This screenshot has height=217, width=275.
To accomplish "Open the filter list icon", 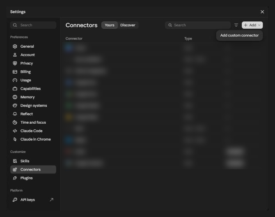I will (236, 25).
